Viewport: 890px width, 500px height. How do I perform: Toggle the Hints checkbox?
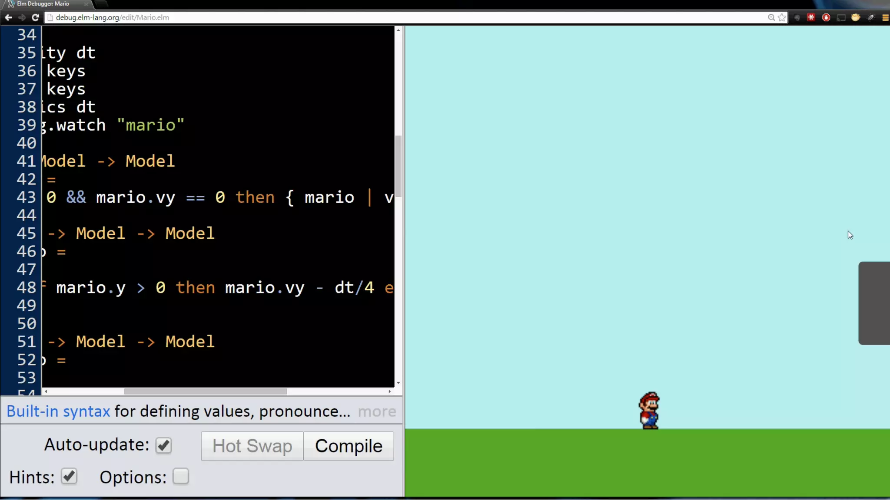(69, 477)
